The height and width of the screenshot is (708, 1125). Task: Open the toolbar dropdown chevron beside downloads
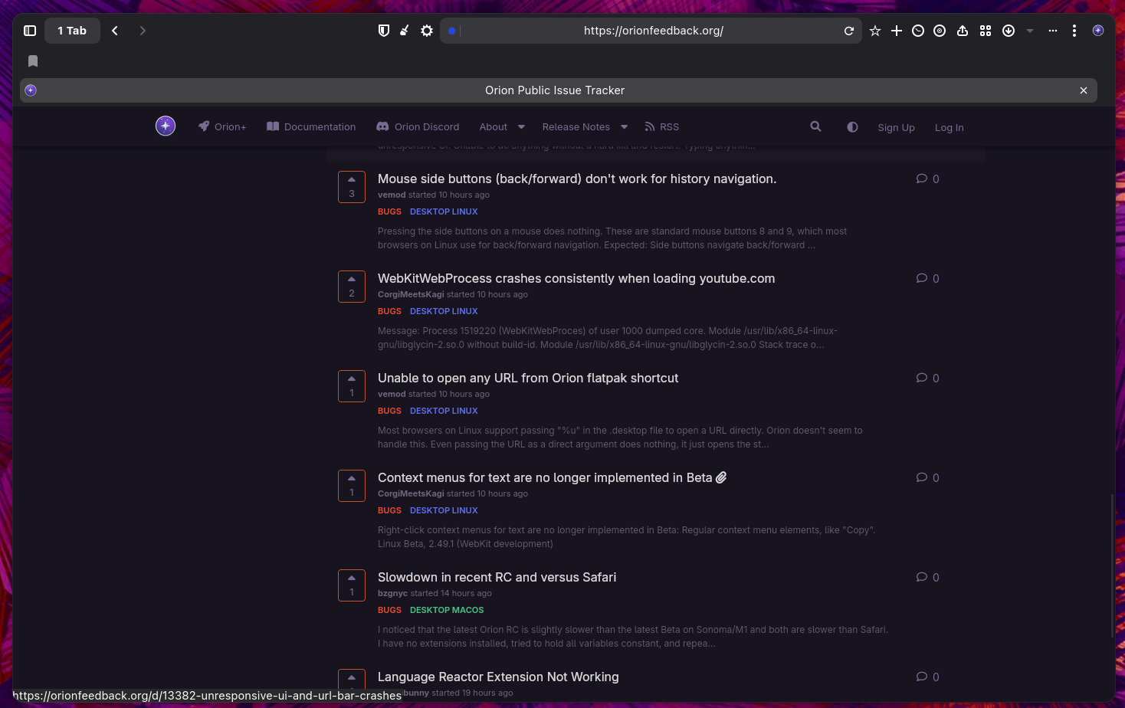tap(1030, 31)
